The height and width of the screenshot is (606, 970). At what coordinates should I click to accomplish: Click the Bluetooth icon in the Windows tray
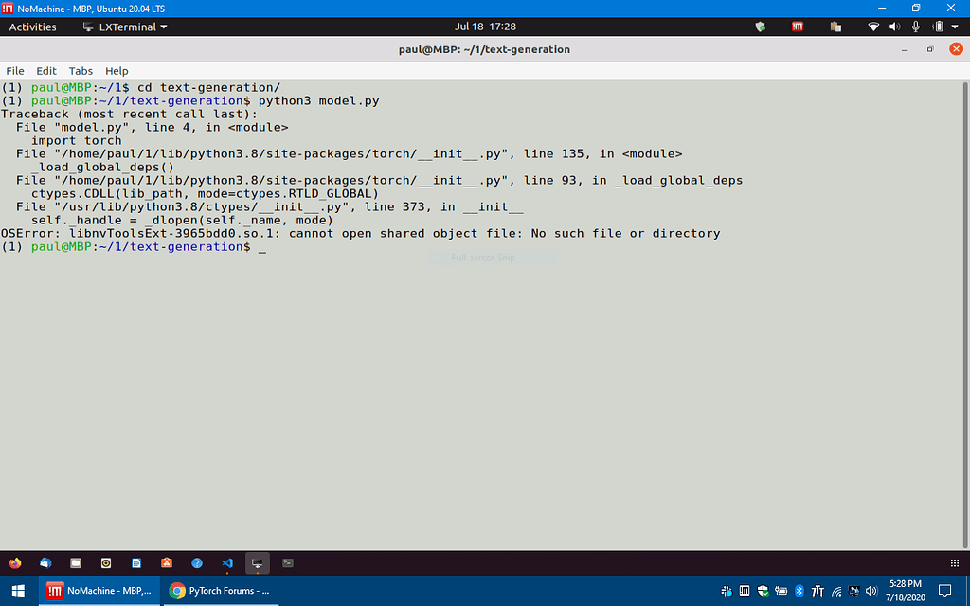pyautogui.click(x=799, y=590)
